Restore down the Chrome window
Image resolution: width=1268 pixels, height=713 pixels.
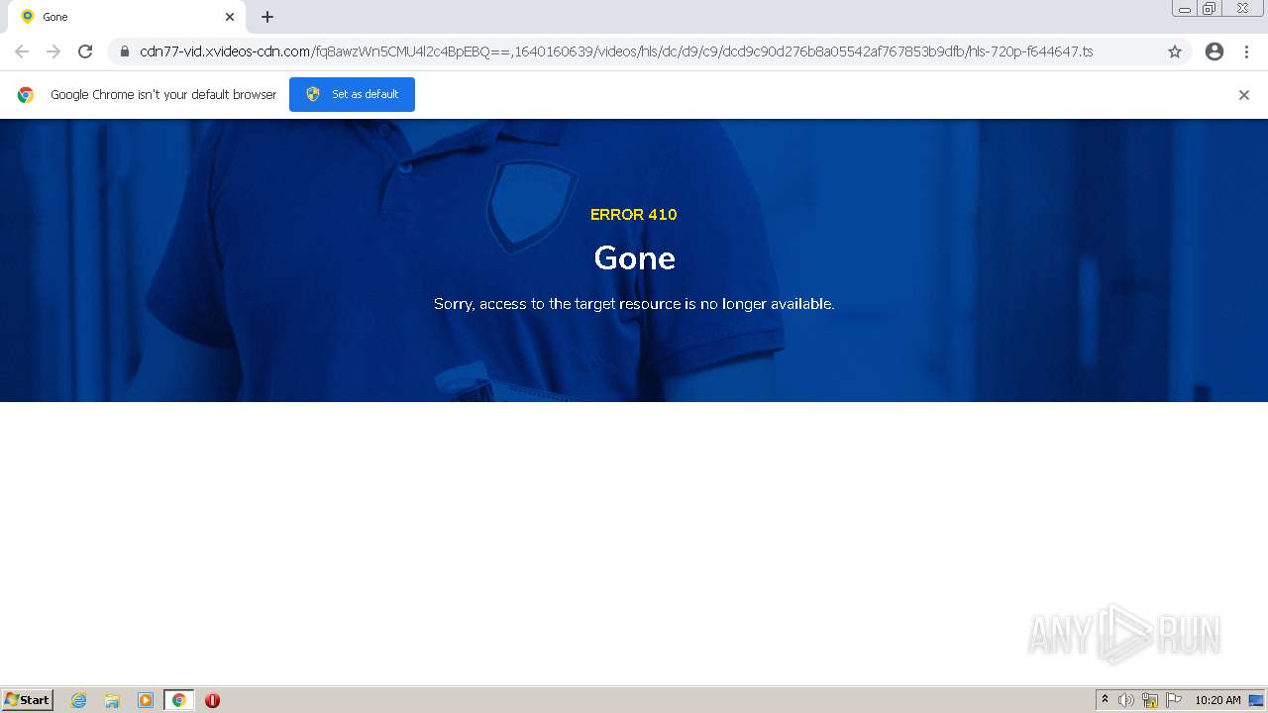(x=1210, y=9)
